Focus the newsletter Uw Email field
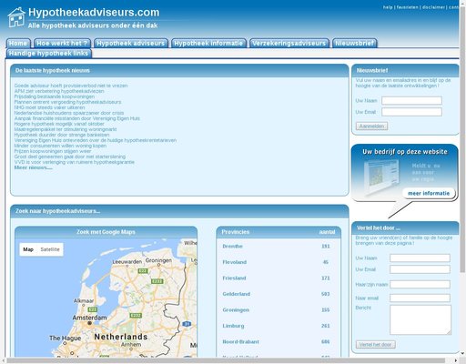This screenshot has height=364, width=466. [x=411, y=112]
